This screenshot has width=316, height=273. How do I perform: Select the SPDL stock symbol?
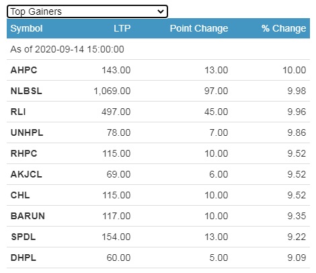pyautogui.click(x=24, y=237)
